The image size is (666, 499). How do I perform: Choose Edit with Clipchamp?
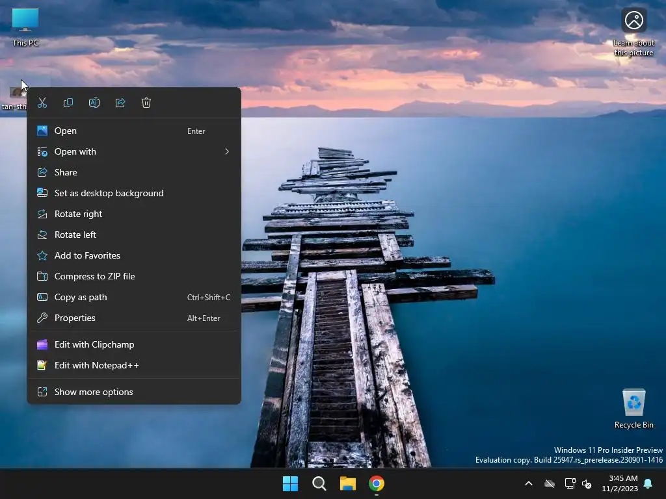(x=134, y=344)
